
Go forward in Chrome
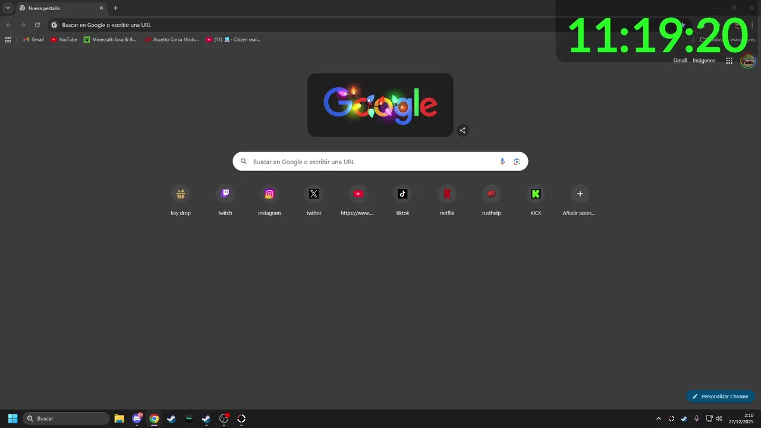[x=23, y=25]
